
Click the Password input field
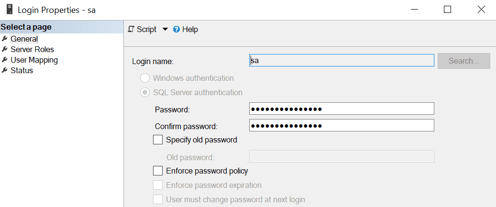click(x=342, y=109)
